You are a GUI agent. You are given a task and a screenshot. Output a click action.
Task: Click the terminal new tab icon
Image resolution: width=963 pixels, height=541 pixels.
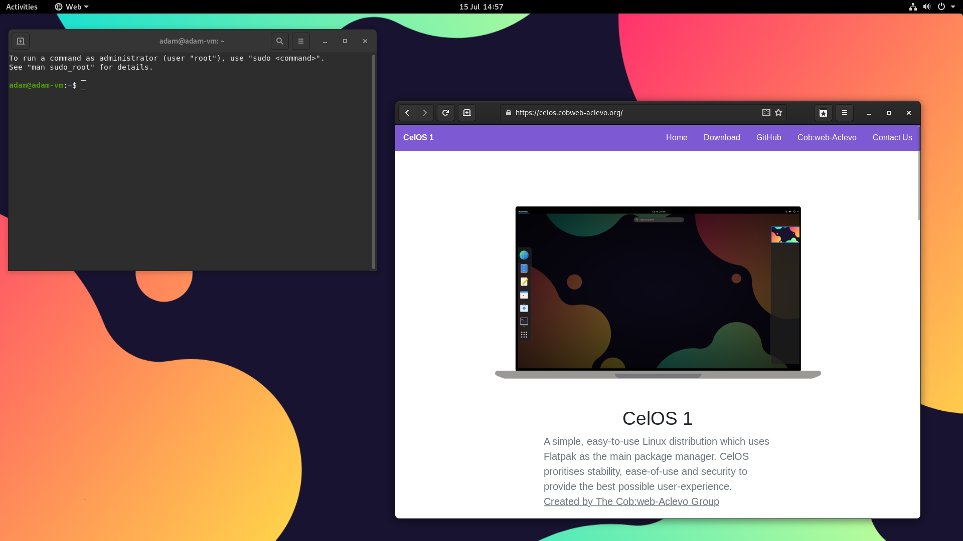pos(21,41)
